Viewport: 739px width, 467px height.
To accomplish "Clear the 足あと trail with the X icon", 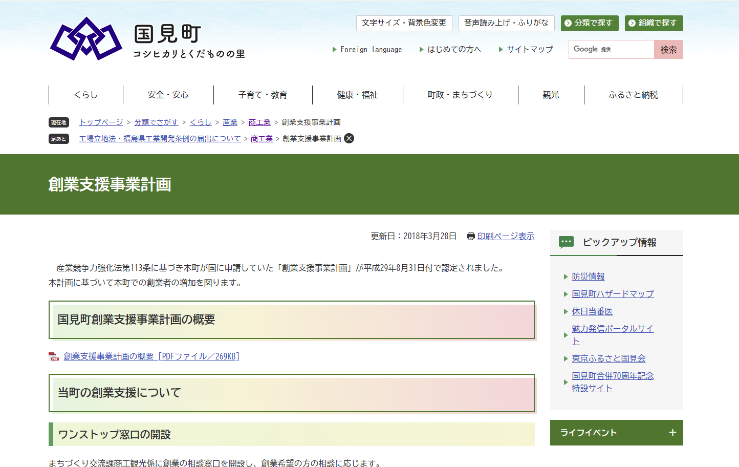I will pyautogui.click(x=349, y=138).
